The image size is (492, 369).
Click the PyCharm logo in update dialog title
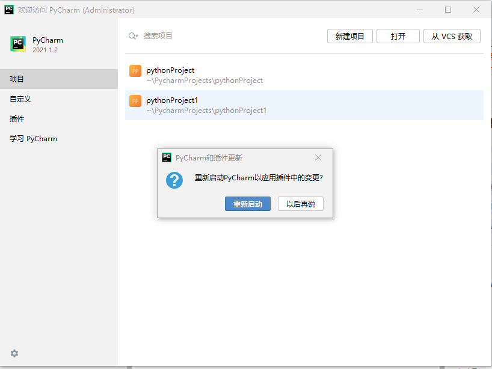[167, 157]
